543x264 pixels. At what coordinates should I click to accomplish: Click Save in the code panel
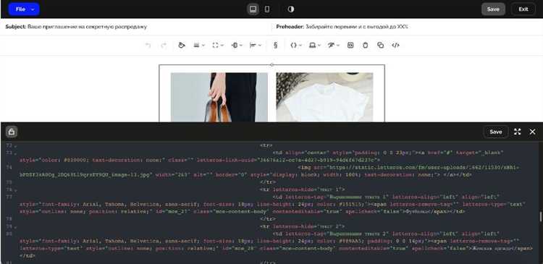(x=495, y=132)
